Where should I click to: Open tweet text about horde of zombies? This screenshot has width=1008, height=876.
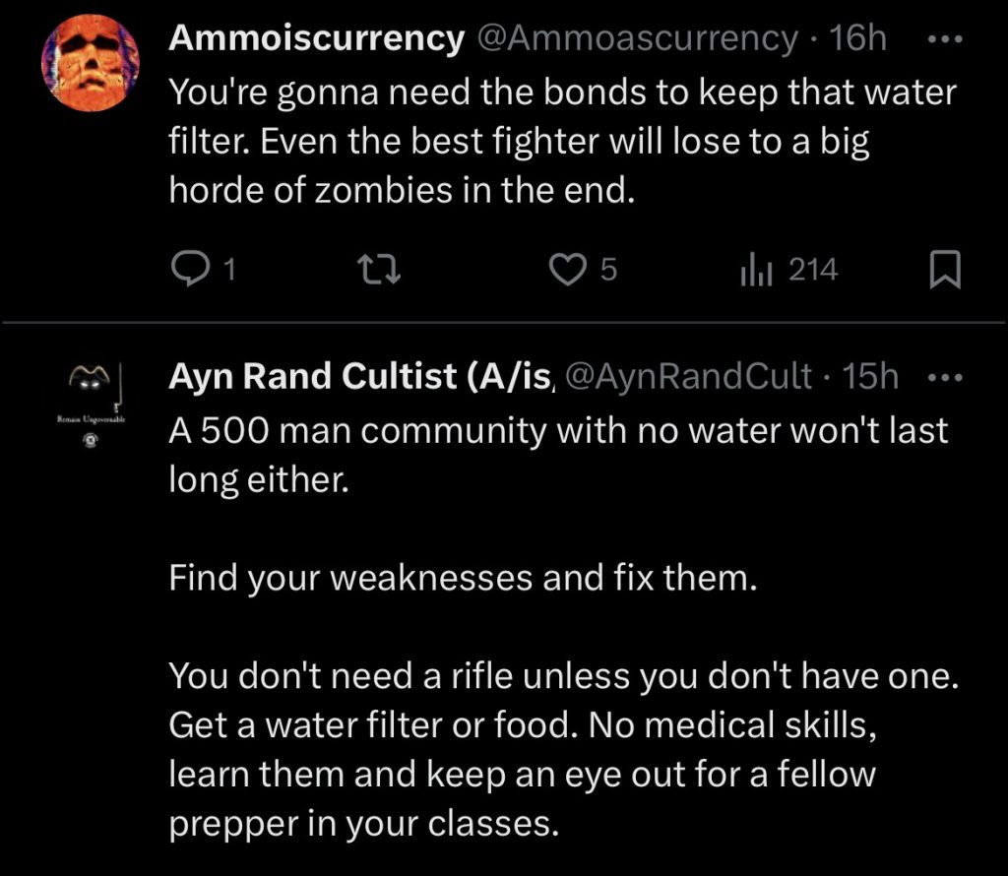[563, 142]
